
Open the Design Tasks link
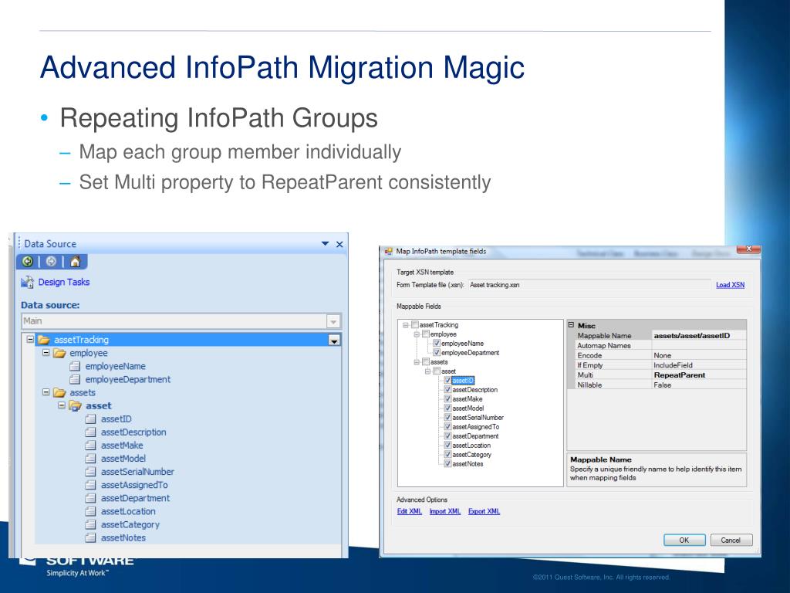point(64,282)
